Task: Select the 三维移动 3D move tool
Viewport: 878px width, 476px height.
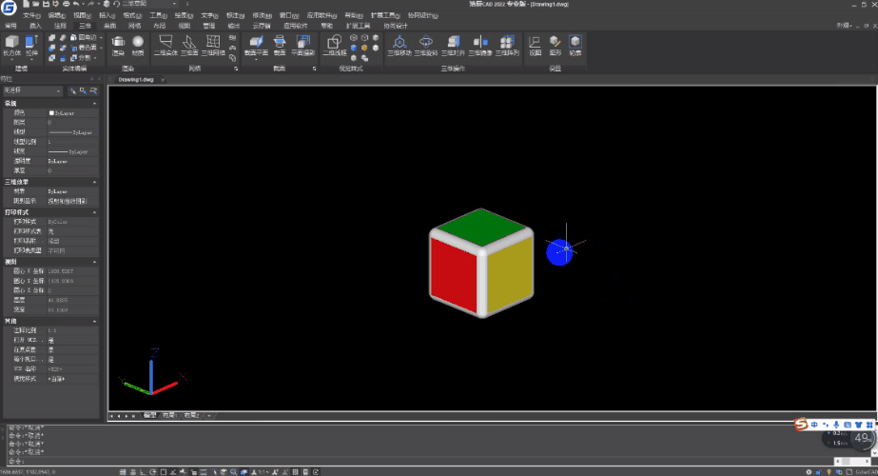Action: pos(400,46)
